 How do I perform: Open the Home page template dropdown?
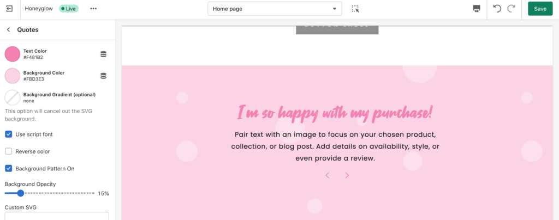pos(275,9)
